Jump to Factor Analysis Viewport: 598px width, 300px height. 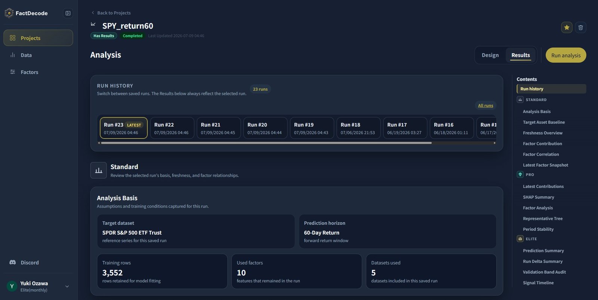(x=538, y=208)
